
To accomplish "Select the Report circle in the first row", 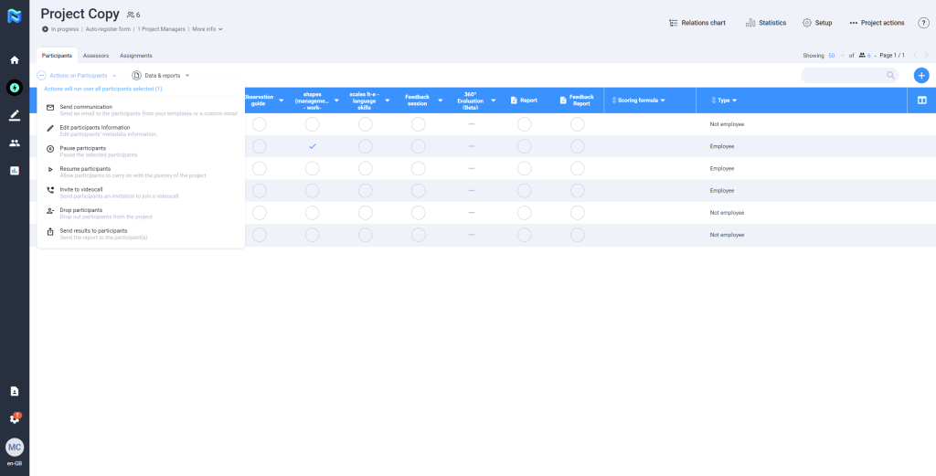I will (524, 124).
